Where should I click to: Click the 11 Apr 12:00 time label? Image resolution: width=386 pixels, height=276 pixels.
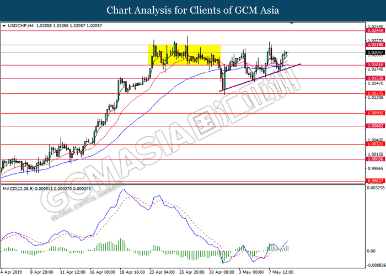[73, 272]
